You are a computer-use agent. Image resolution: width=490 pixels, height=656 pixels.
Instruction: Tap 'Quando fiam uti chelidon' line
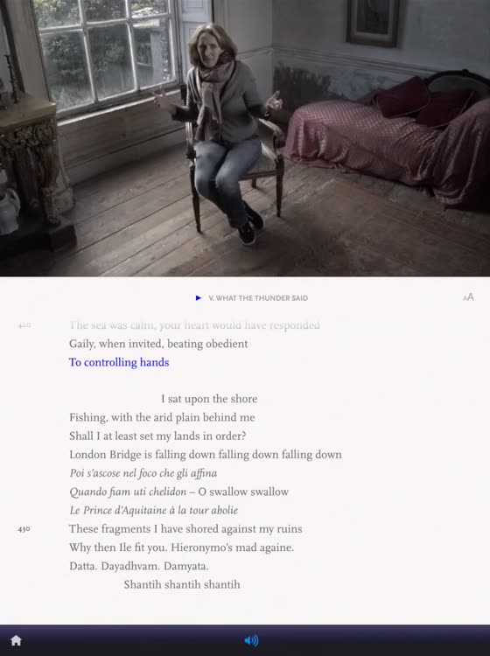click(x=179, y=492)
